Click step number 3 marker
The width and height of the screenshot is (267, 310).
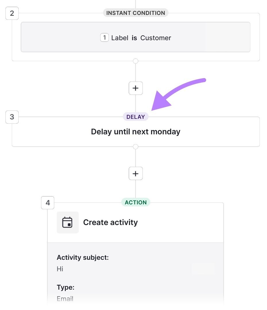[x=12, y=117]
